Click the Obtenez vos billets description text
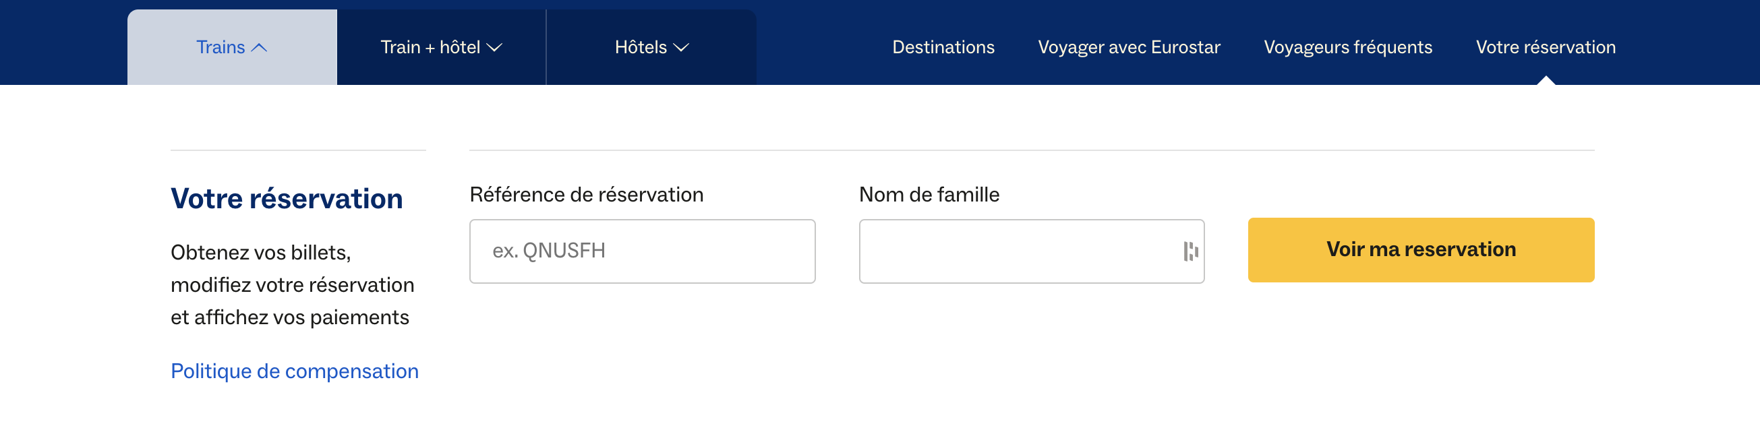The width and height of the screenshot is (1760, 430). pos(293,284)
